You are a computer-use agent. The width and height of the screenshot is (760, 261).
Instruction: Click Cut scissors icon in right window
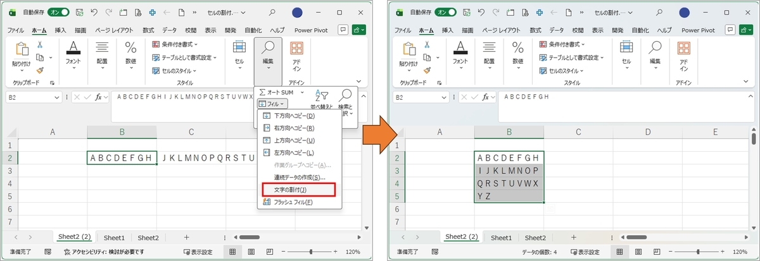(427, 44)
